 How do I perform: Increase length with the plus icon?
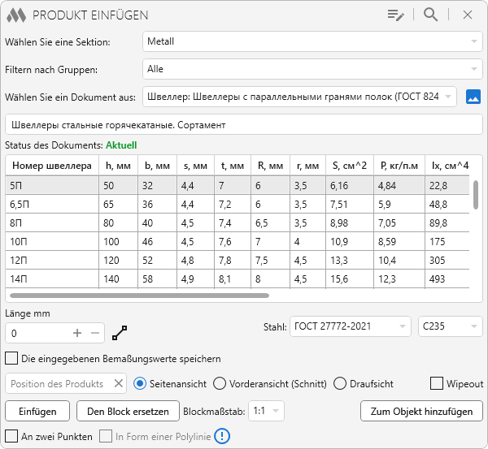(x=77, y=333)
